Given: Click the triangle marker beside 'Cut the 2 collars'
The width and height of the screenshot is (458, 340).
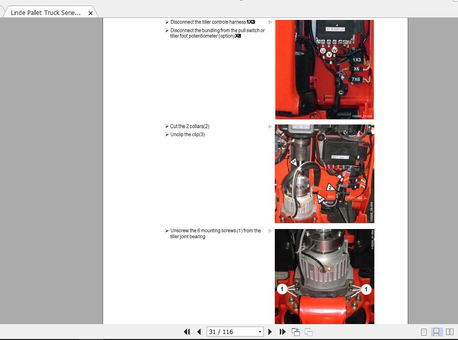Looking at the screenshot, I should (270, 127).
